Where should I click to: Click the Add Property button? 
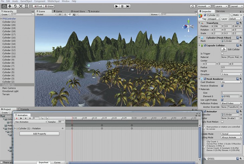pos(39,134)
